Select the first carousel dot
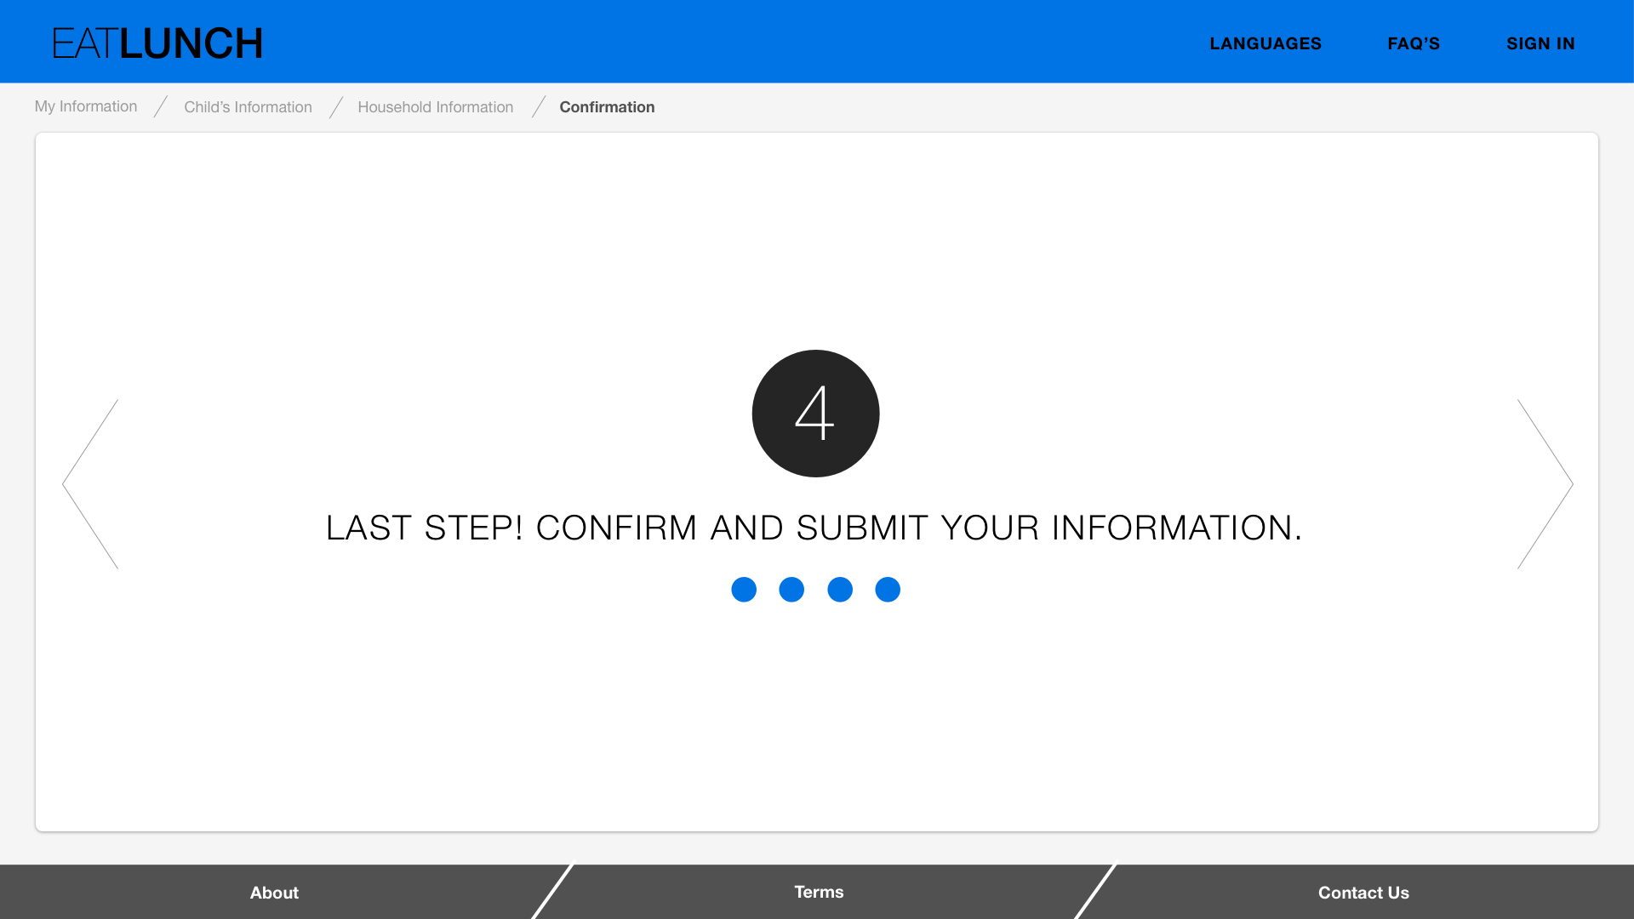 pyautogui.click(x=744, y=590)
